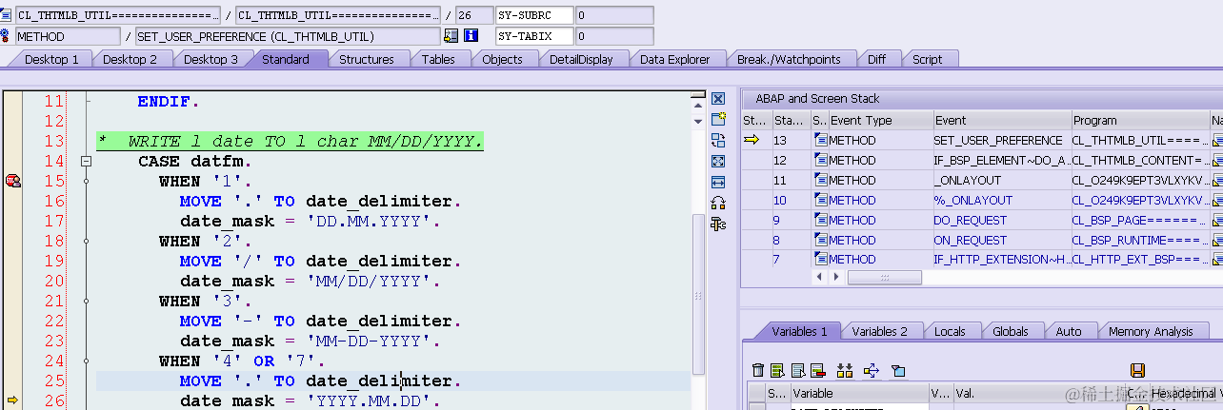Select the Variables 1 tab

(x=798, y=331)
